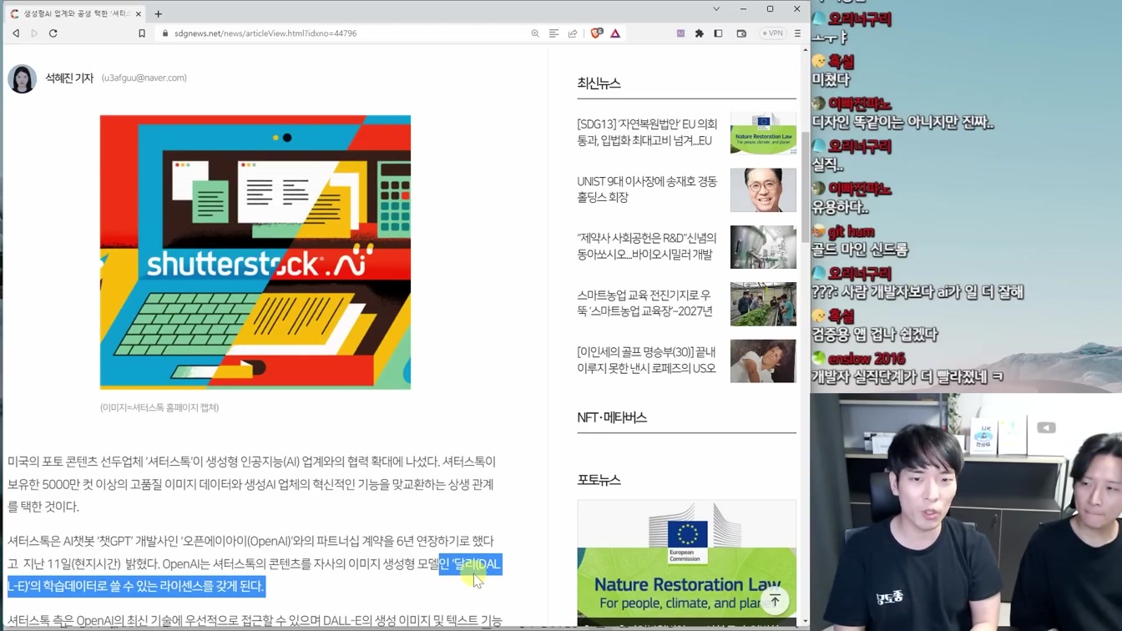Open the NFT·메타버스 section heading
Image resolution: width=1122 pixels, height=631 pixels.
pyautogui.click(x=612, y=417)
